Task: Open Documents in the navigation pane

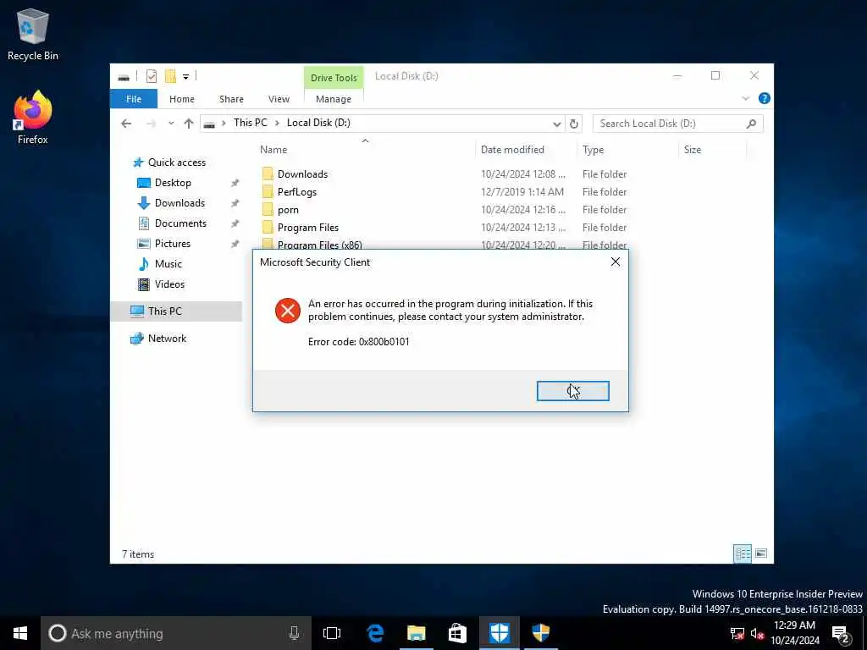Action: tap(180, 223)
